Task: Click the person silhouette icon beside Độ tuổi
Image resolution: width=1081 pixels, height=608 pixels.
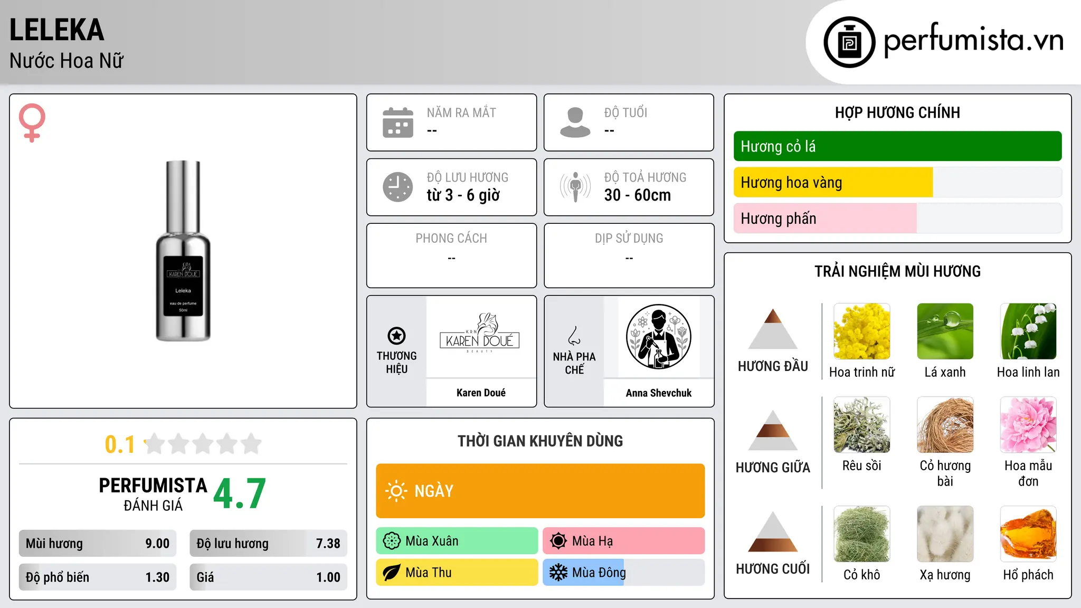Action: pyautogui.click(x=575, y=122)
